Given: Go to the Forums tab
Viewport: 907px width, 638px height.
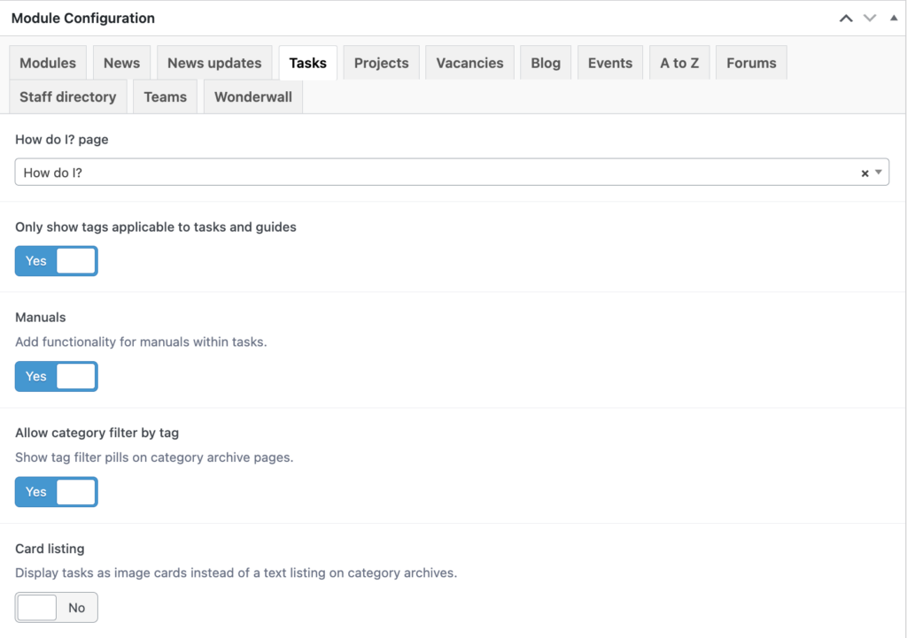Looking at the screenshot, I should pos(751,63).
